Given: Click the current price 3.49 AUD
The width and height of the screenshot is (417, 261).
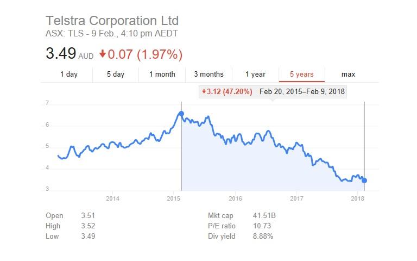Looking at the screenshot, I should pyautogui.click(x=69, y=53).
